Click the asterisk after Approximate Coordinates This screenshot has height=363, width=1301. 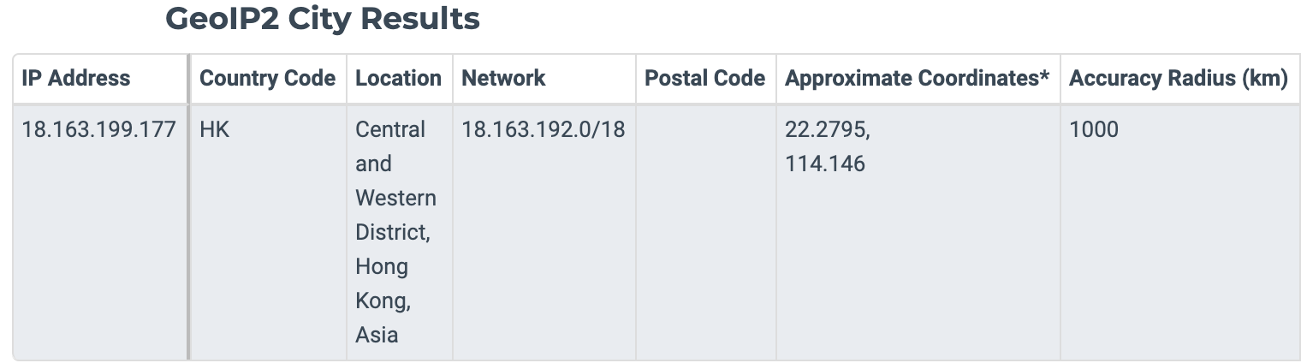(x=1044, y=76)
